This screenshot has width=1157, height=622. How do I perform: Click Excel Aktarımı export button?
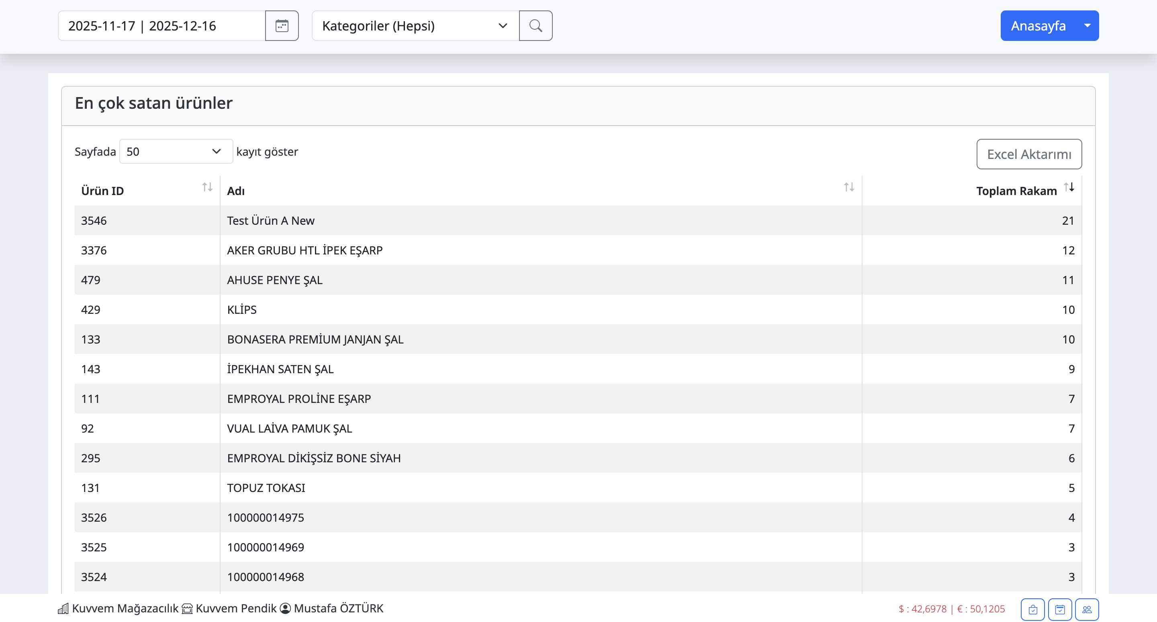pos(1028,154)
